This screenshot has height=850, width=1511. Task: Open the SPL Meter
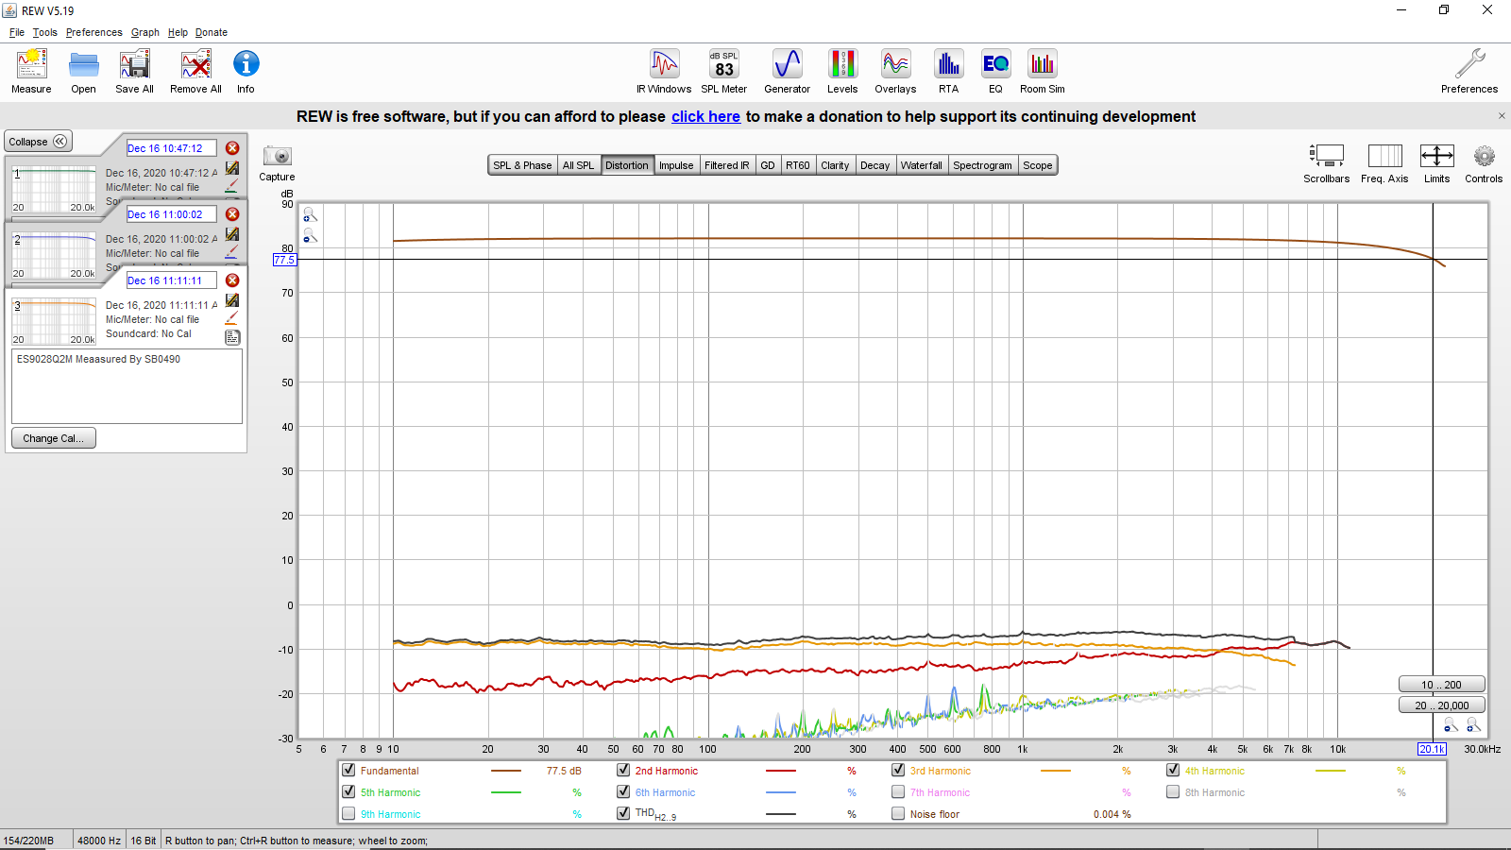click(x=724, y=64)
